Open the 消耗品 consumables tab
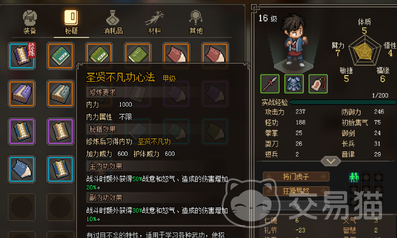Screen dimensions: 397x238 click(x=113, y=22)
